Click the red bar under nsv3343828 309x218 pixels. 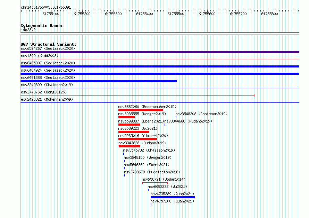click(x=130, y=146)
